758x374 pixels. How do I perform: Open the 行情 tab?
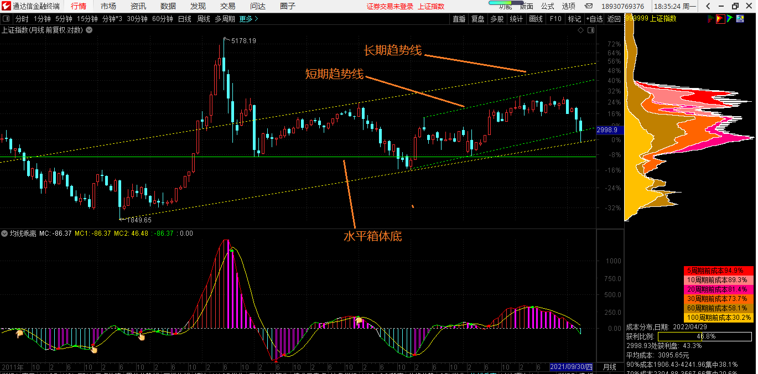(79, 6)
